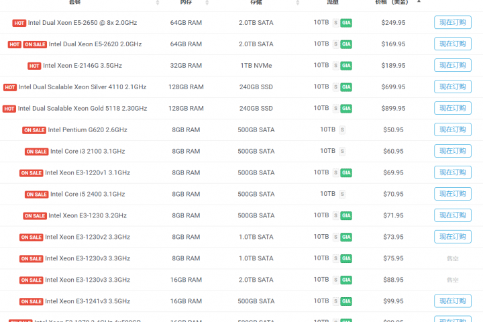Order the $899.95 Xeon Gold 5118 plan
This screenshot has width=483, height=322.
click(x=452, y=109)
